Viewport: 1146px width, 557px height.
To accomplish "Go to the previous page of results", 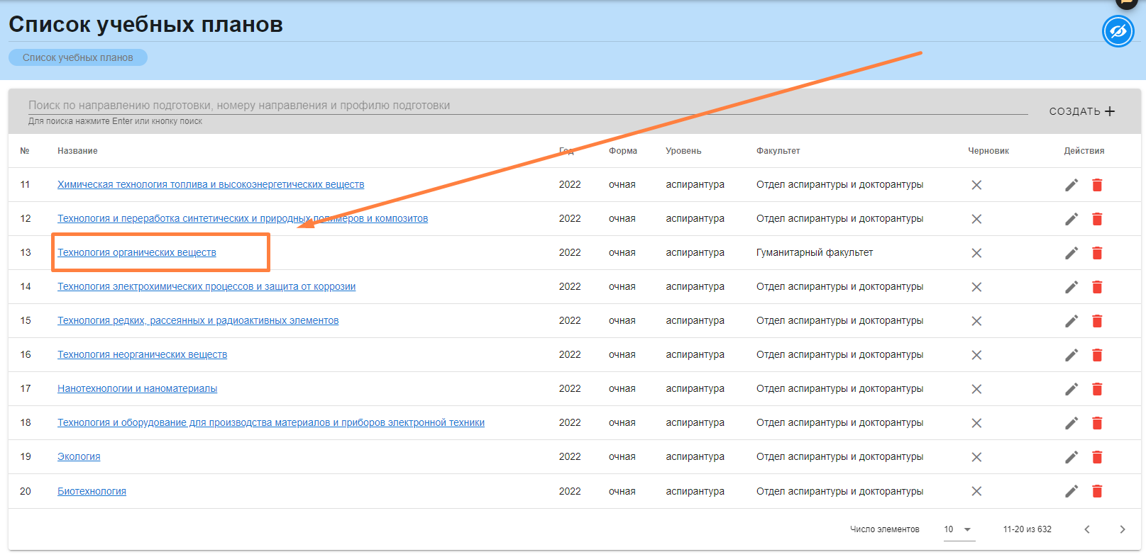I will (x=1086, y=529).
